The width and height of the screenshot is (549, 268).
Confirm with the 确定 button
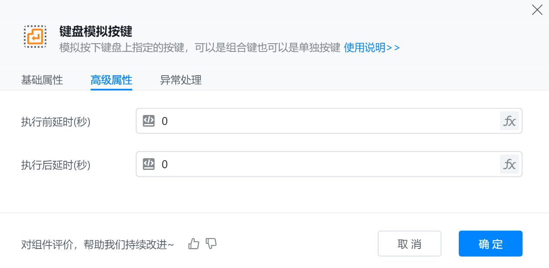(490, 244)
